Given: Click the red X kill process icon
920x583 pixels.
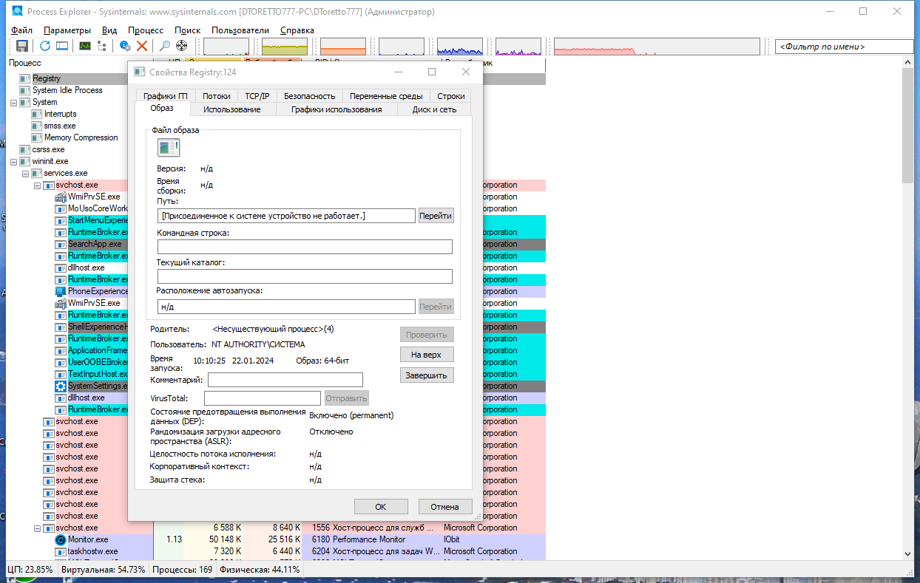Looking at the screenshot, I should [x=142, y=46].
